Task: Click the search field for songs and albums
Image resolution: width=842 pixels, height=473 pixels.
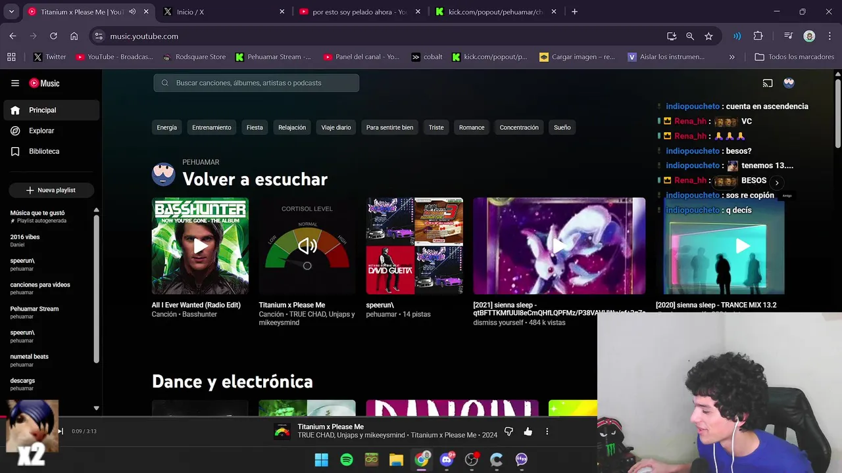Action: (x=257, y=83)
